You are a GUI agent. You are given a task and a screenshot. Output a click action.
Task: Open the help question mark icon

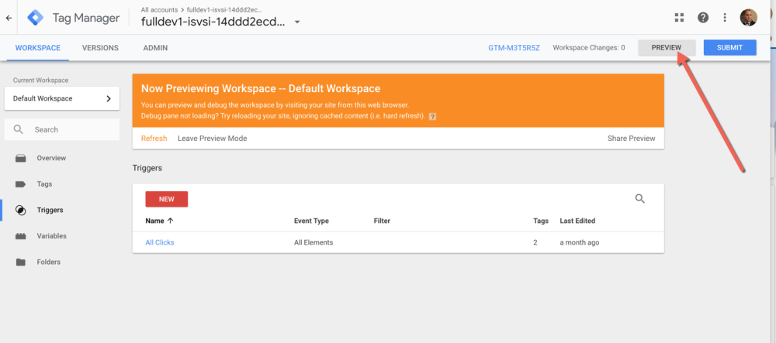[703, 18]
